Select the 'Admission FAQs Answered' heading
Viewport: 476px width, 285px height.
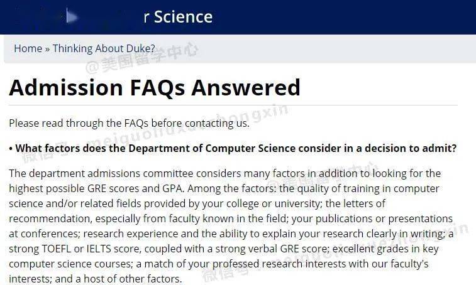(155, 87)
